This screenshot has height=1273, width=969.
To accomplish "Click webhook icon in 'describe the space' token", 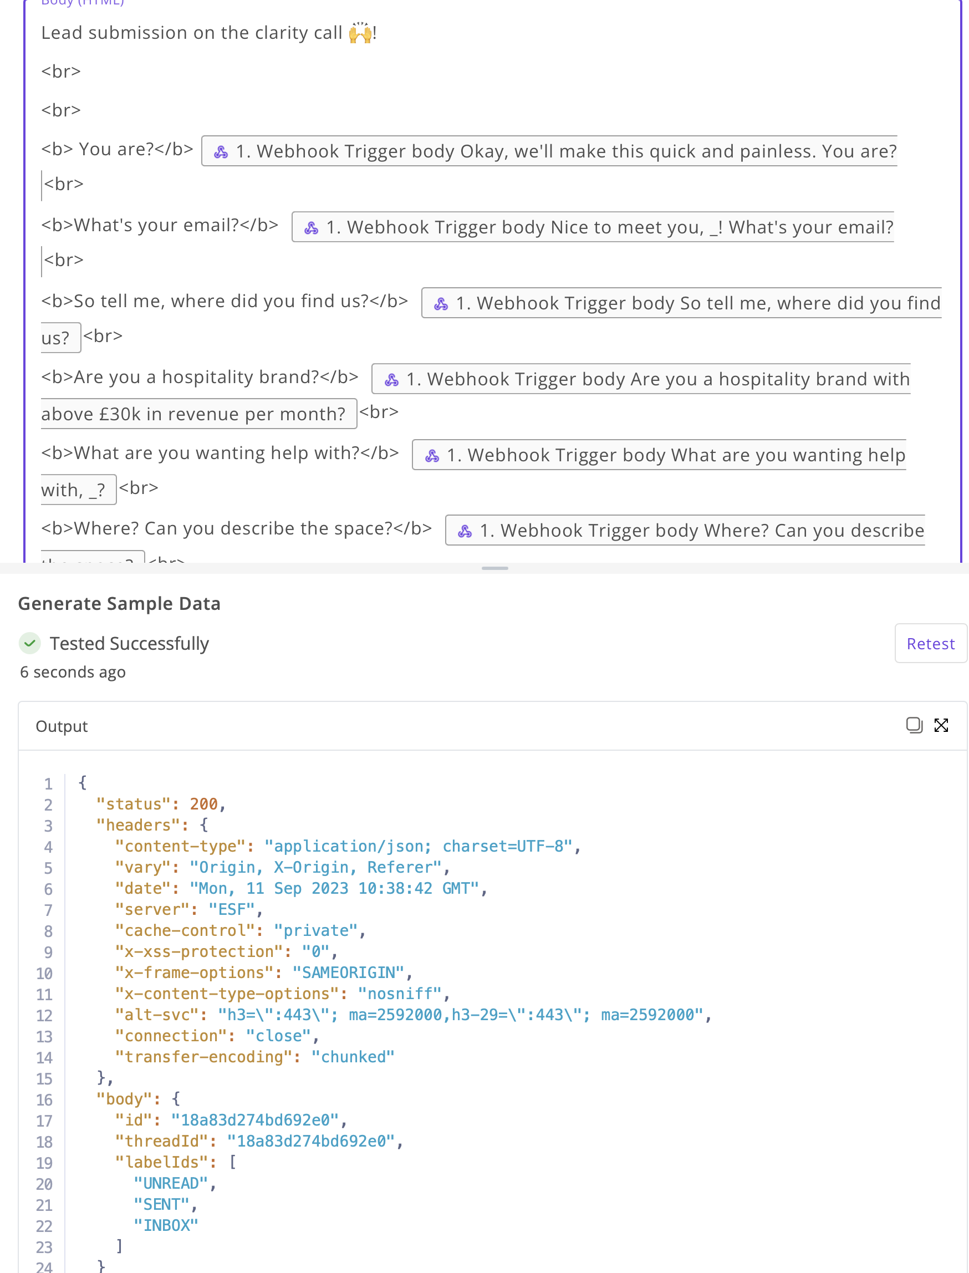I will (465, 532).
